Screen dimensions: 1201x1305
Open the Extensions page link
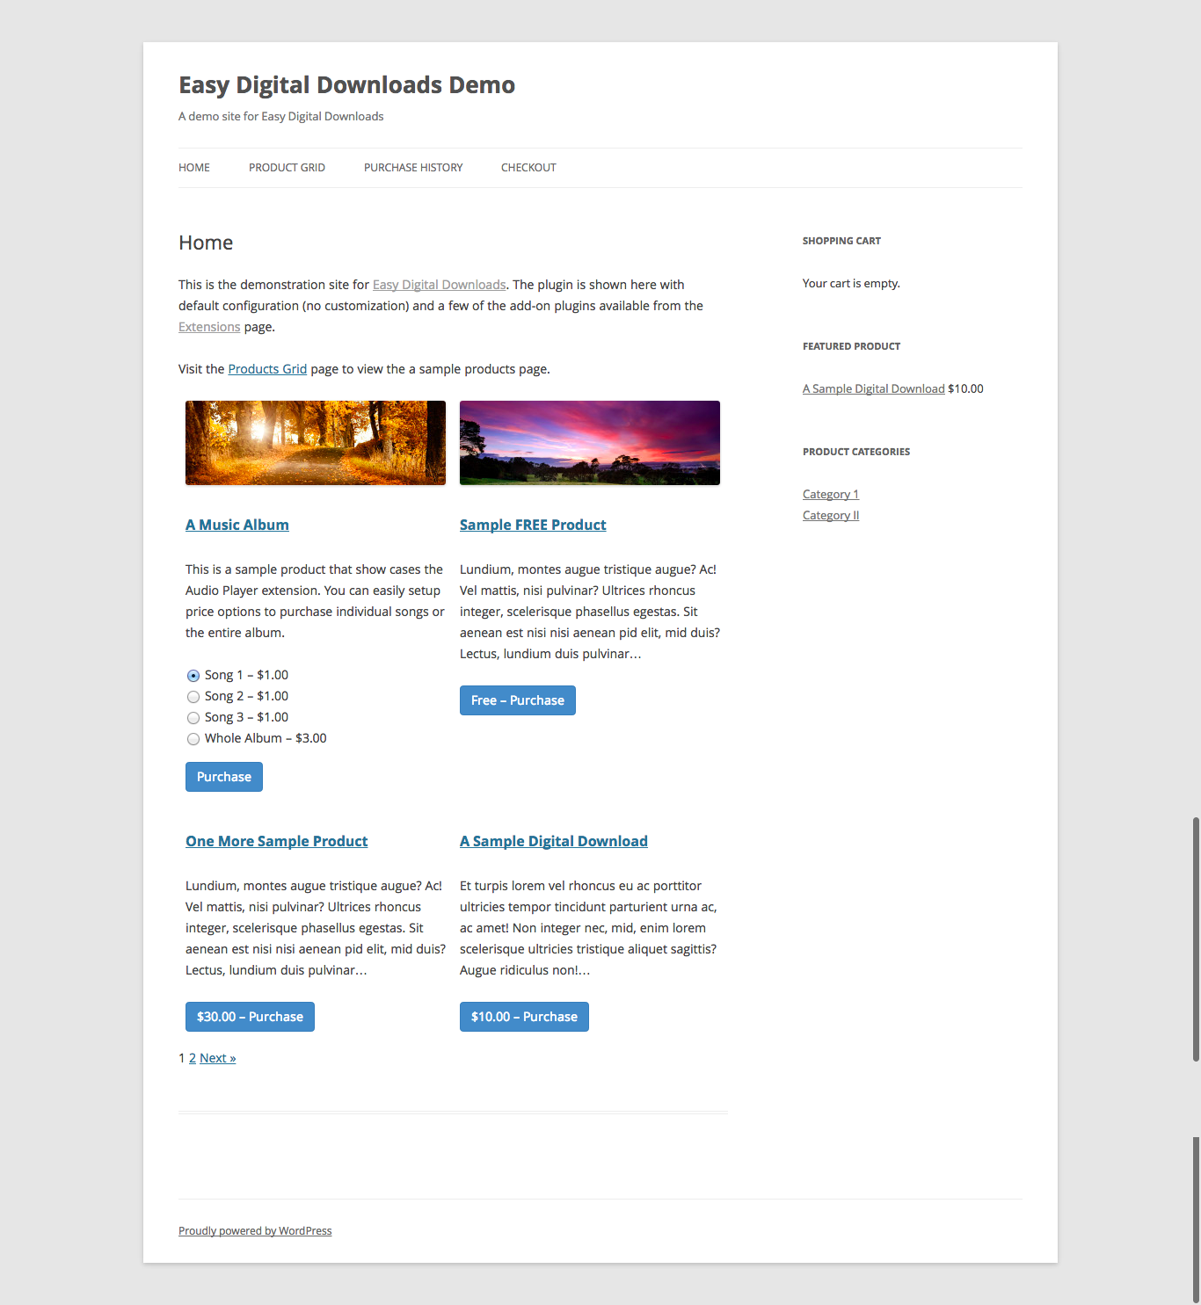point(209,327)
